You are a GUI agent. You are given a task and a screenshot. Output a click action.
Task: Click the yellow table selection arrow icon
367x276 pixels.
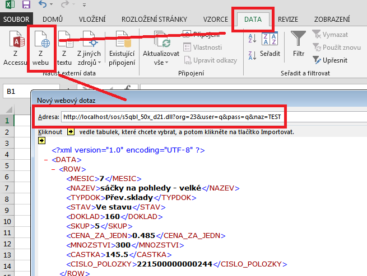[x=42, y=140]
